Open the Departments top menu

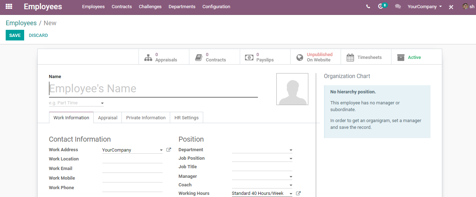coord(182,6)
